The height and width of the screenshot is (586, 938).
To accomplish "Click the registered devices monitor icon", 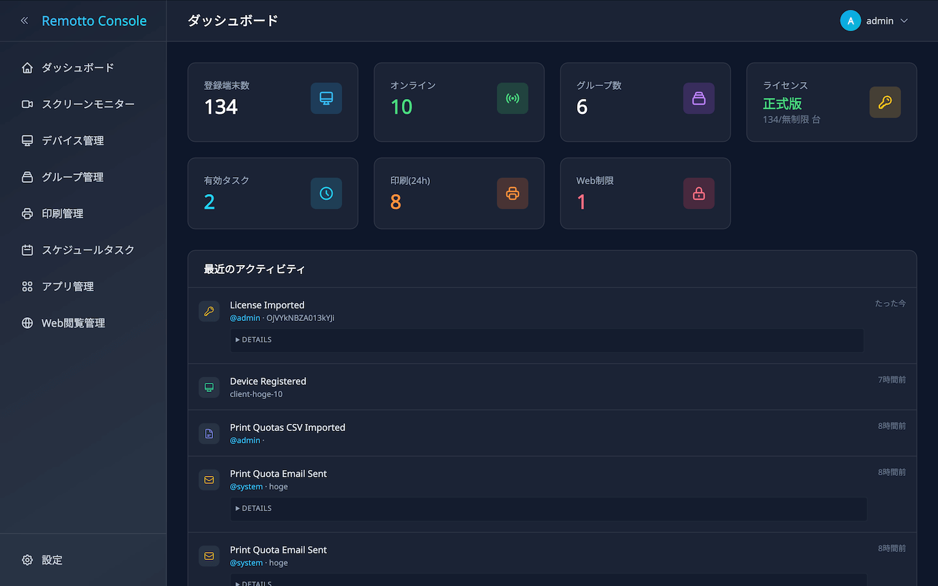I will pyautogui.click(x=326, y=98).
